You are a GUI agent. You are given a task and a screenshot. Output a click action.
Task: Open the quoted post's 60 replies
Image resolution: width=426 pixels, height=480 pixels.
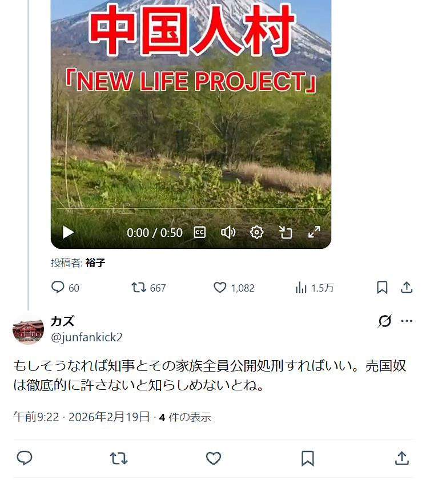point(65,288)
